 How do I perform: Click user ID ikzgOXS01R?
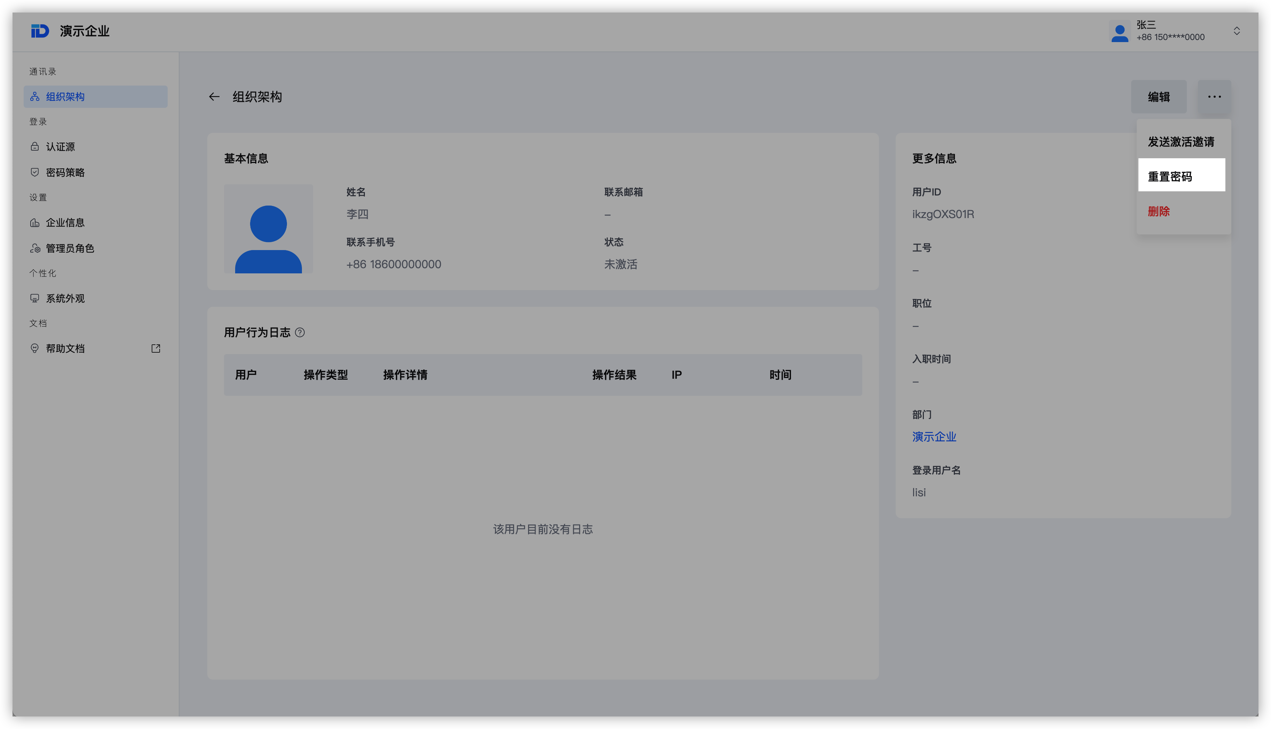[943, 214]
